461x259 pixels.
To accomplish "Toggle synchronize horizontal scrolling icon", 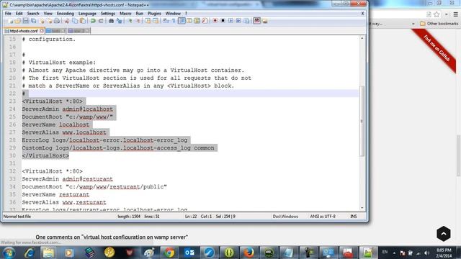I will pos(156,21).
